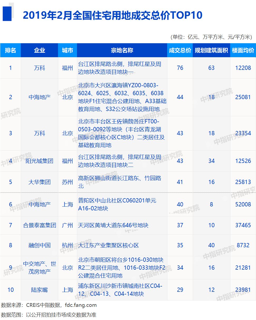Click the planned area value 8
Image resolution: width=256 pixels, height=320 pixels.
(x=211, y=204)
